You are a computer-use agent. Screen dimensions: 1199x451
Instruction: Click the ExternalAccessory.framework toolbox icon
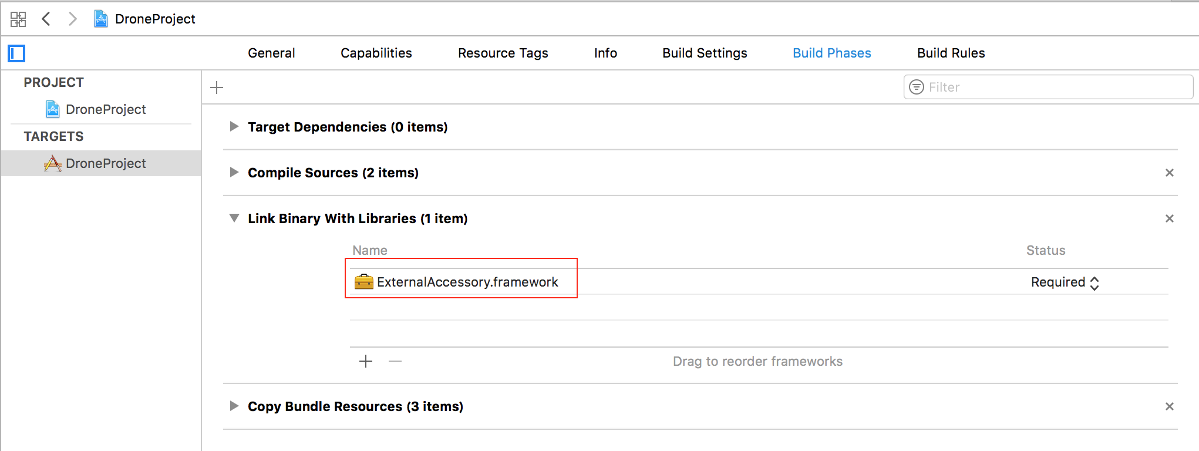(x=364, y=282)
